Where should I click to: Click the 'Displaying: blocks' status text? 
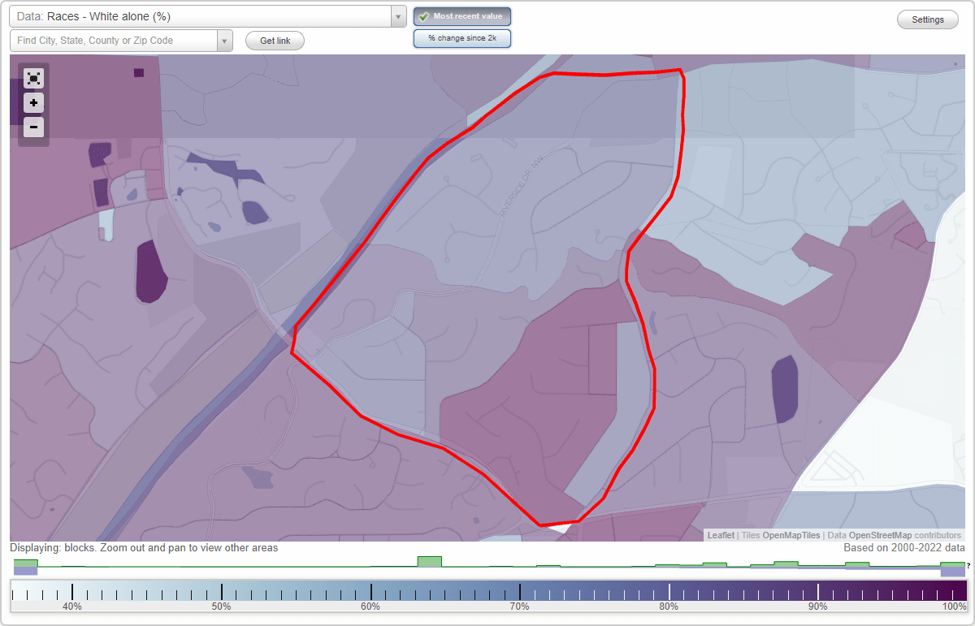click(144, 548)
